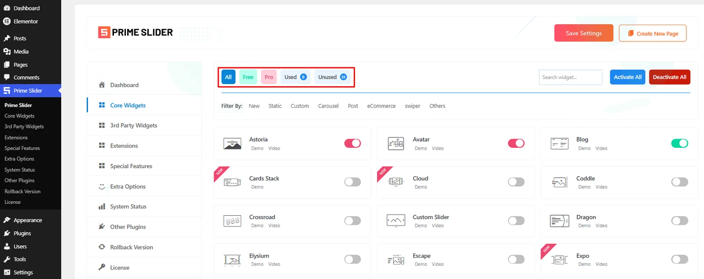Click the Astoria widget thumbnail icon
Screen dimensions: 704x279
click(232, 143)
